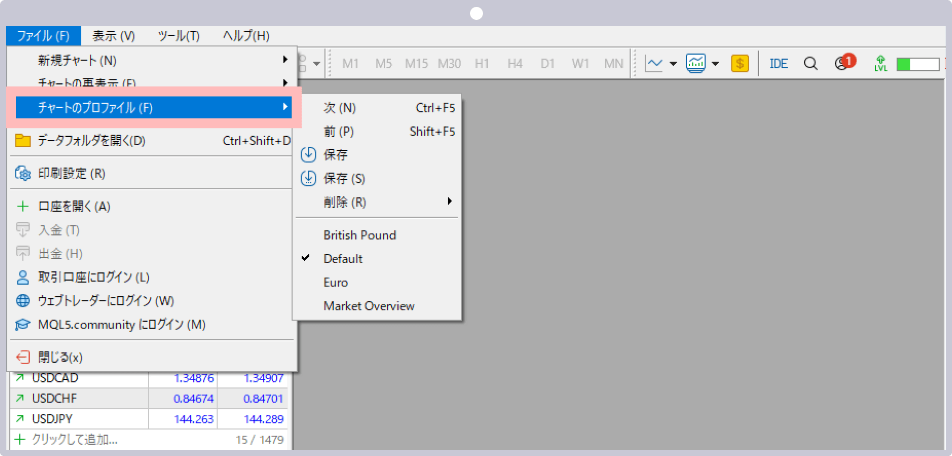Click the globe icon for ウェブトレーダー
Image resolution: width=952 pixels, height=456 pixels.
pyautogui.click(x=23, y=301)
